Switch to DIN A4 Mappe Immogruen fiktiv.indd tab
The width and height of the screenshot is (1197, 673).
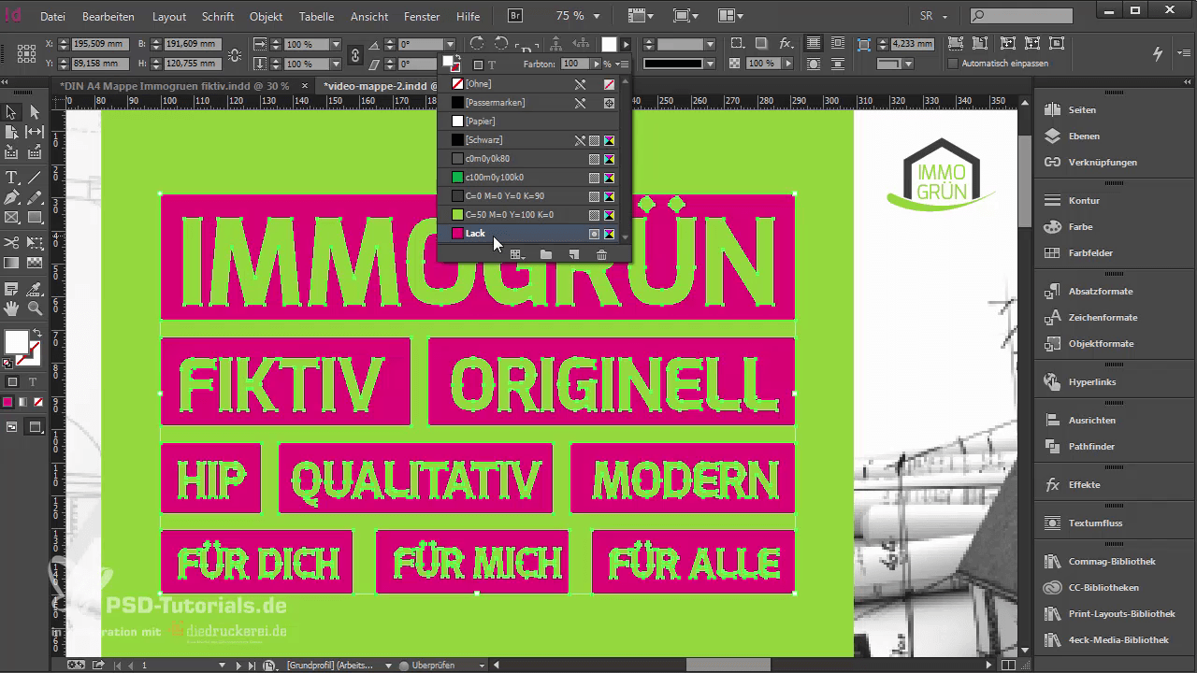(175, 85)
